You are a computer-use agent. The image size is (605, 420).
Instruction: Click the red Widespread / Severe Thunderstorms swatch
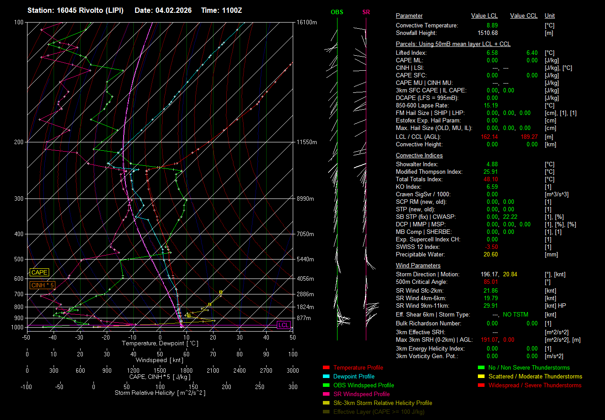[x=481, y=386]
